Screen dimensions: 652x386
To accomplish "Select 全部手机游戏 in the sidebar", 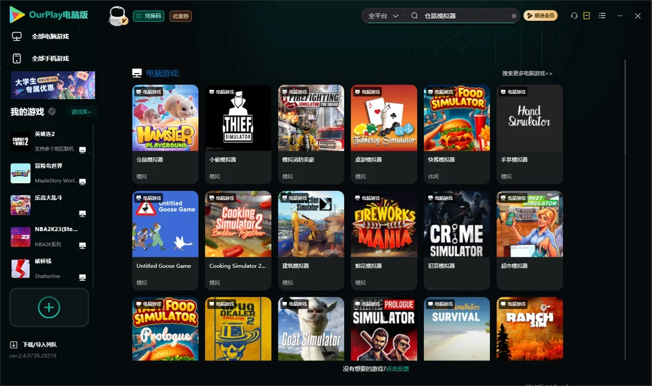I will coord(50,59).
